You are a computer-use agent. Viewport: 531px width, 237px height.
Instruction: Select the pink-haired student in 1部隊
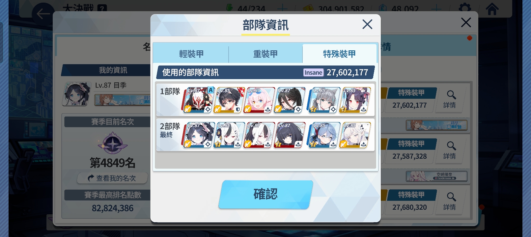[x=259, y=100]
